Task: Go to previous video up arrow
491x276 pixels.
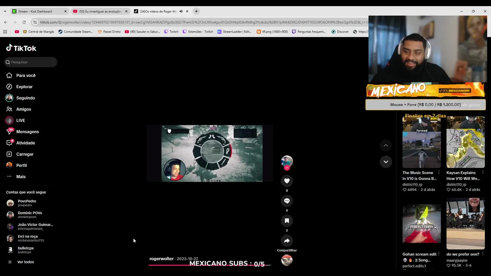Action: (386, 145)
